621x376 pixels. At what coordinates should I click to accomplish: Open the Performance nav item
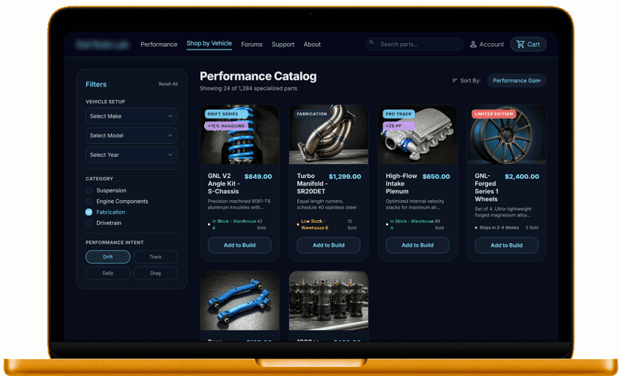pos(159,44)
